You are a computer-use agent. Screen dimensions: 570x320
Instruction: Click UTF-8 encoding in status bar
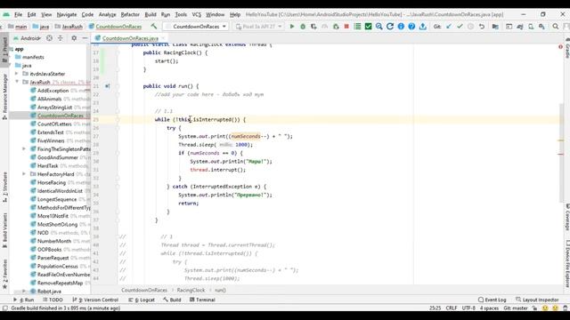point(468,308)
